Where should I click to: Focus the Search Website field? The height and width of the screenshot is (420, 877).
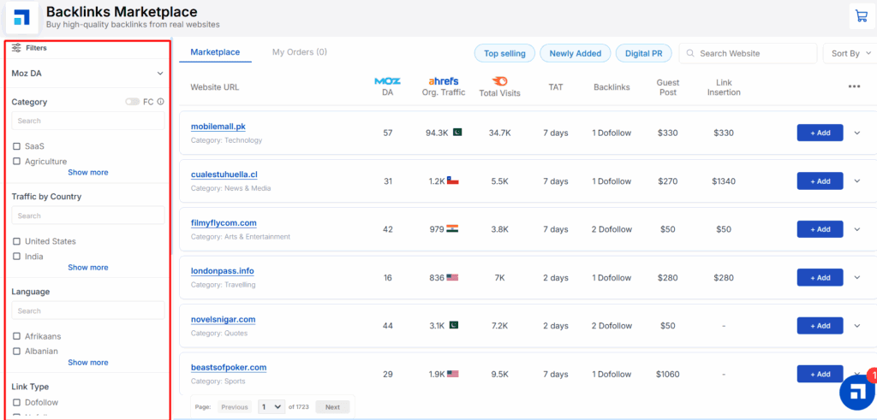coord(748,54)
